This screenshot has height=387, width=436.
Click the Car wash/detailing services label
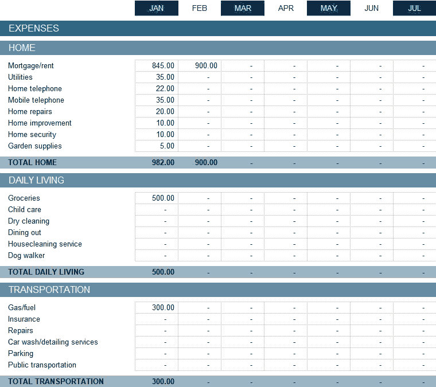click(53, 342)
